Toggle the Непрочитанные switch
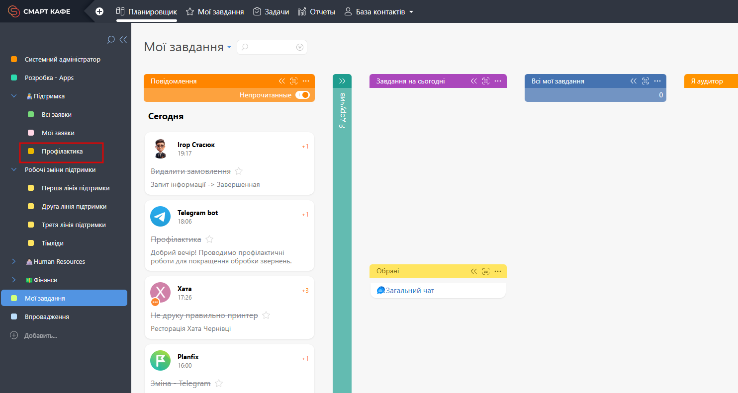 pos(302,95)
